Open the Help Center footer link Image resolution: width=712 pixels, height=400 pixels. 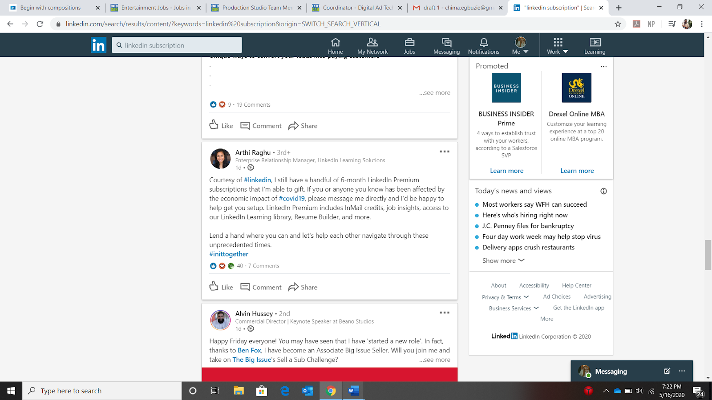[x=577, y=285]
